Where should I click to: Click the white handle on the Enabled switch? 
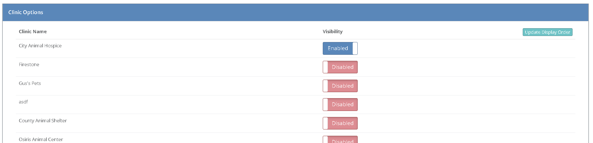pyautogui.click(x=355, y=48)
